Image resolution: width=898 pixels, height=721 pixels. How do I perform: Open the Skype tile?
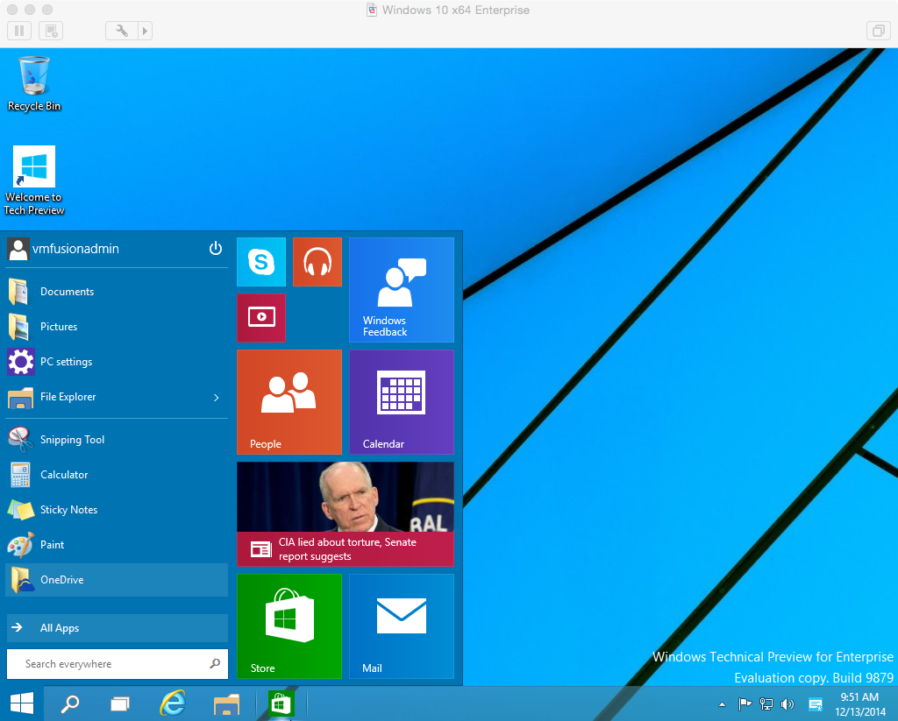261,262
